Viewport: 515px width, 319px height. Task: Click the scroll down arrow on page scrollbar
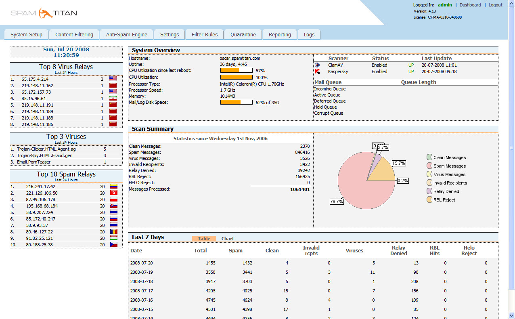[511, 315]
